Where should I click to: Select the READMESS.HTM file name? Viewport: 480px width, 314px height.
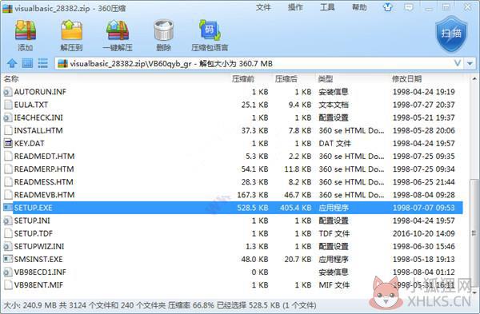[44, 182]
